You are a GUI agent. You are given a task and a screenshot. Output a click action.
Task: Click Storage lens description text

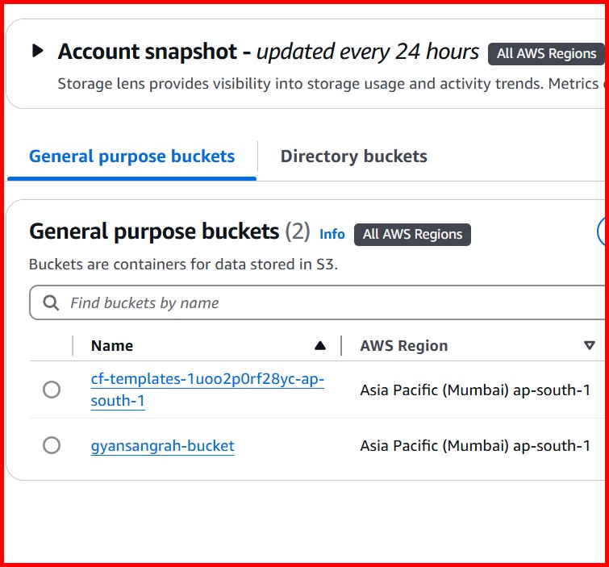point(330,84)
